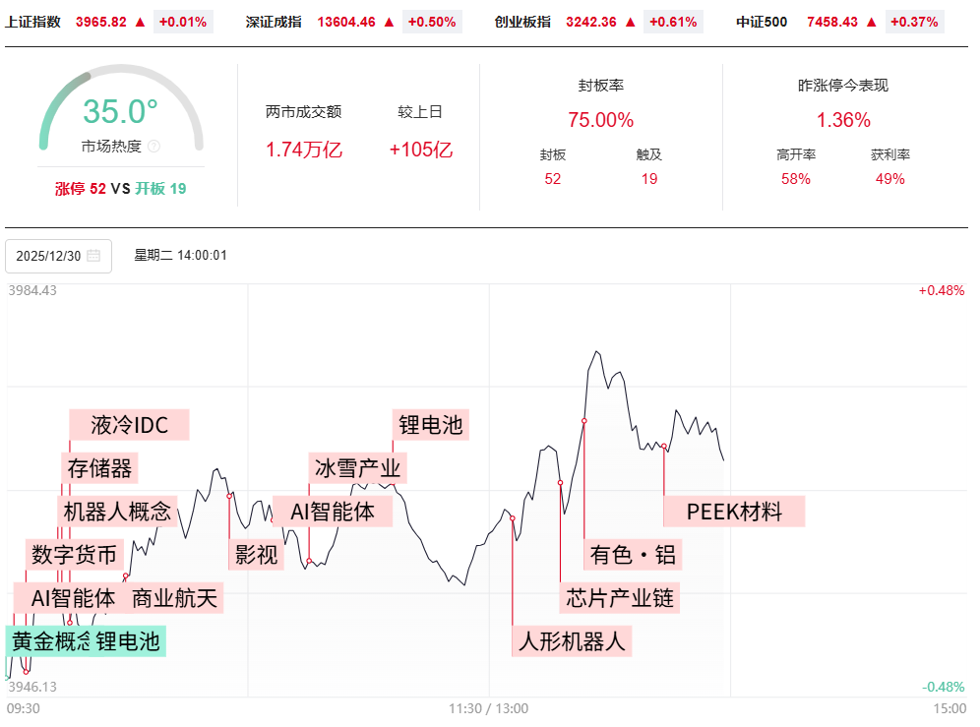
Task: Open the 芯片产业链 label on chart
Action: point(620,597)
